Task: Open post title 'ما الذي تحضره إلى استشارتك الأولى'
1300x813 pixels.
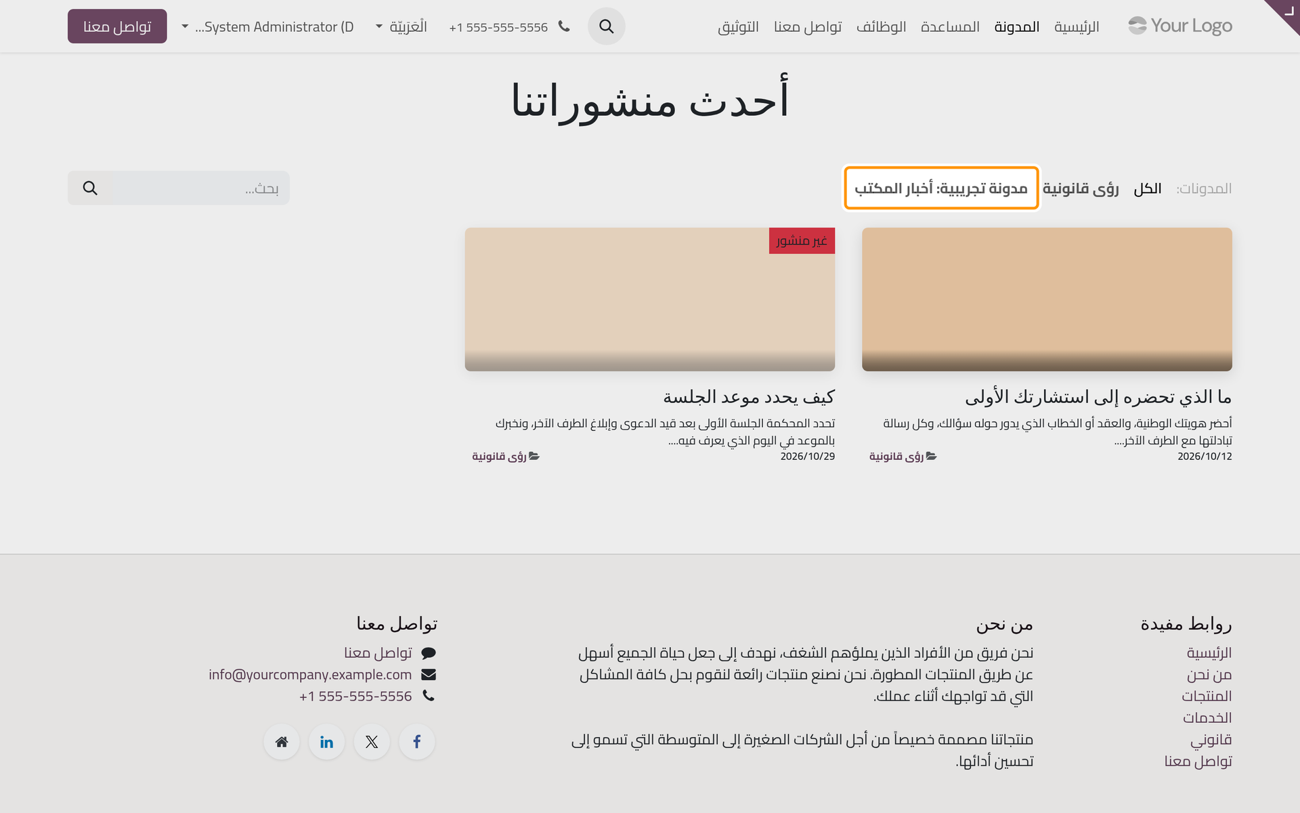Action: tap(1098, 396)
